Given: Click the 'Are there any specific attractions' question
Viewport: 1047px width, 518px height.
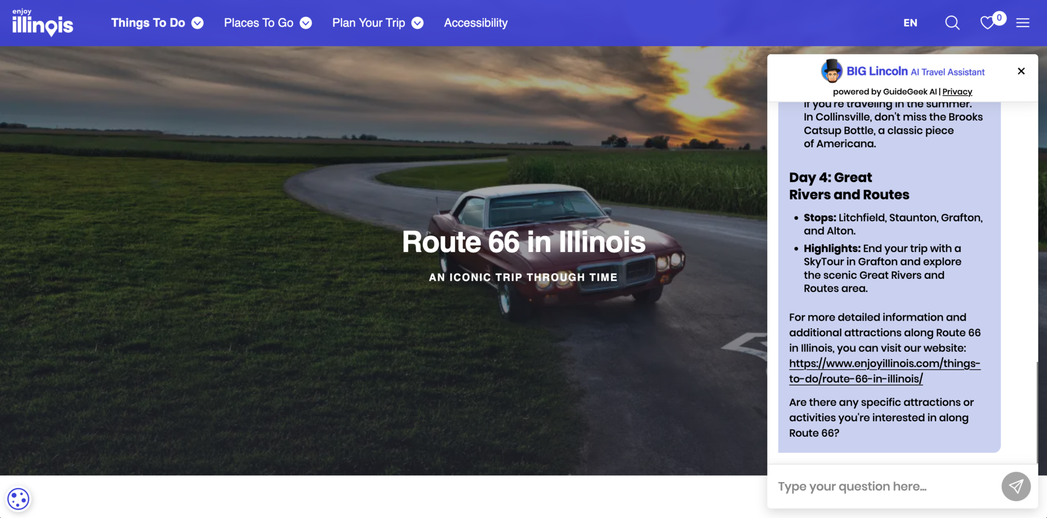Looking at the screenshot, I should 881,417.
